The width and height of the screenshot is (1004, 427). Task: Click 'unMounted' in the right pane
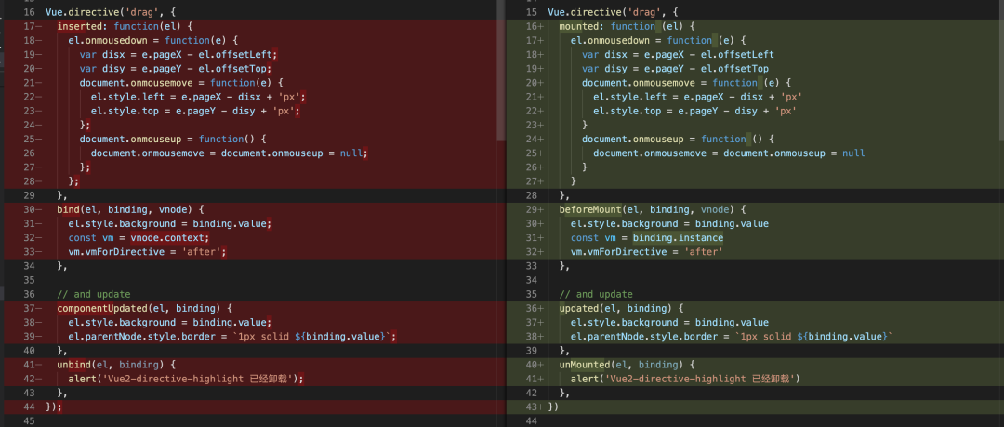point(584,365)
